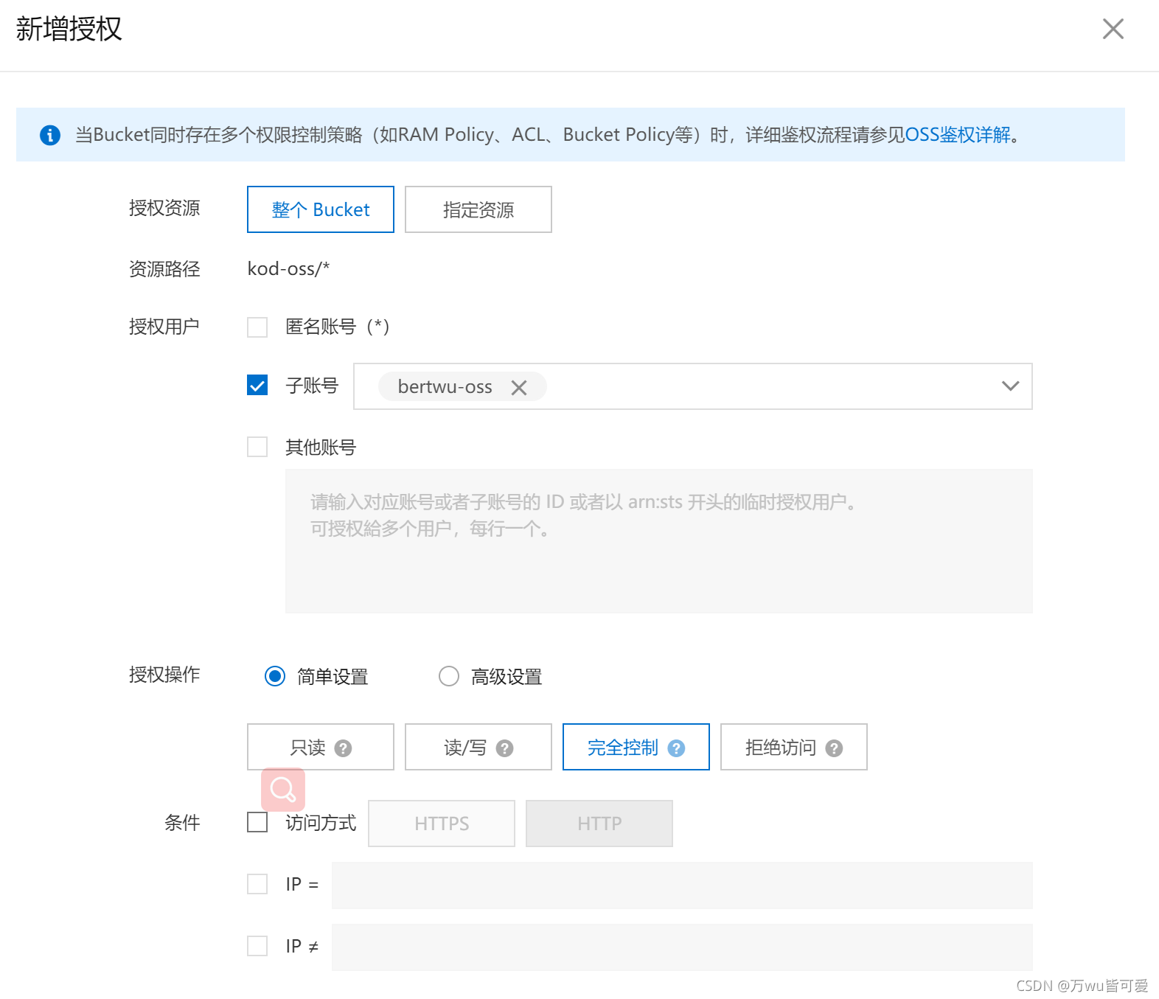View the 拒绝访问 help tooltip icon

tap(834, 748)
